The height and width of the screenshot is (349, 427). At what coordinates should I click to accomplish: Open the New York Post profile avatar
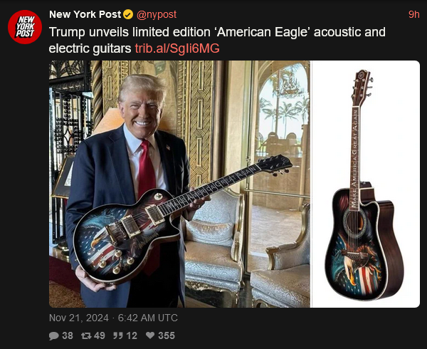point(25,26)
